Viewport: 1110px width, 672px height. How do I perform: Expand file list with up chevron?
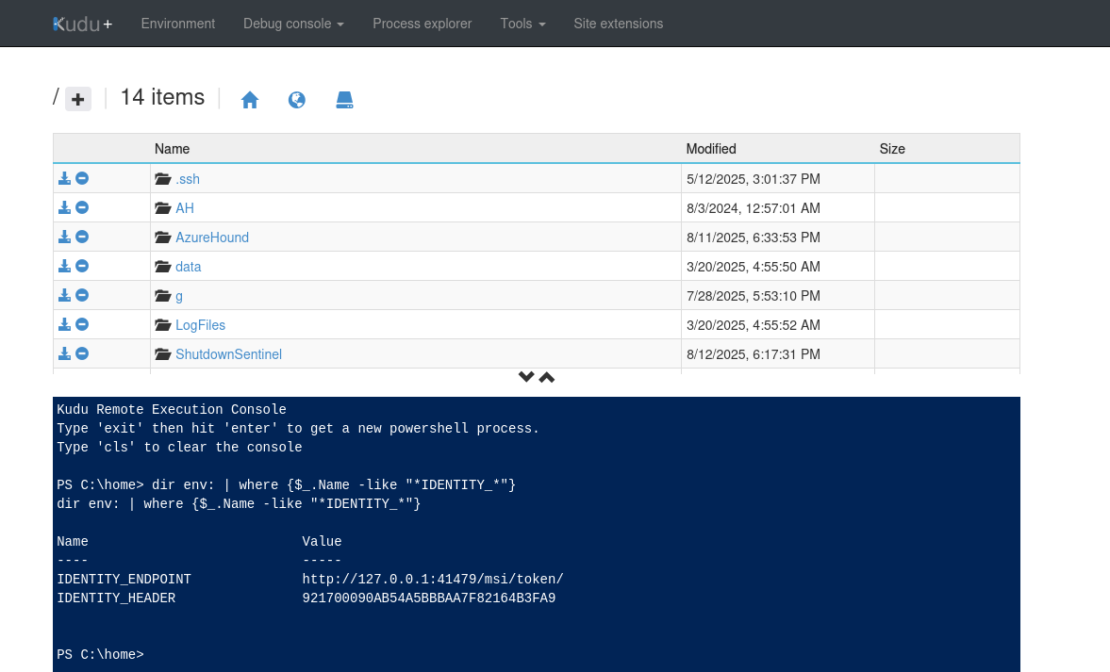click(x=546, y=377)
